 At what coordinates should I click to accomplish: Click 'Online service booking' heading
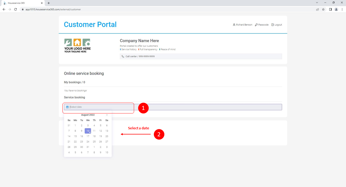pos(84,73)
